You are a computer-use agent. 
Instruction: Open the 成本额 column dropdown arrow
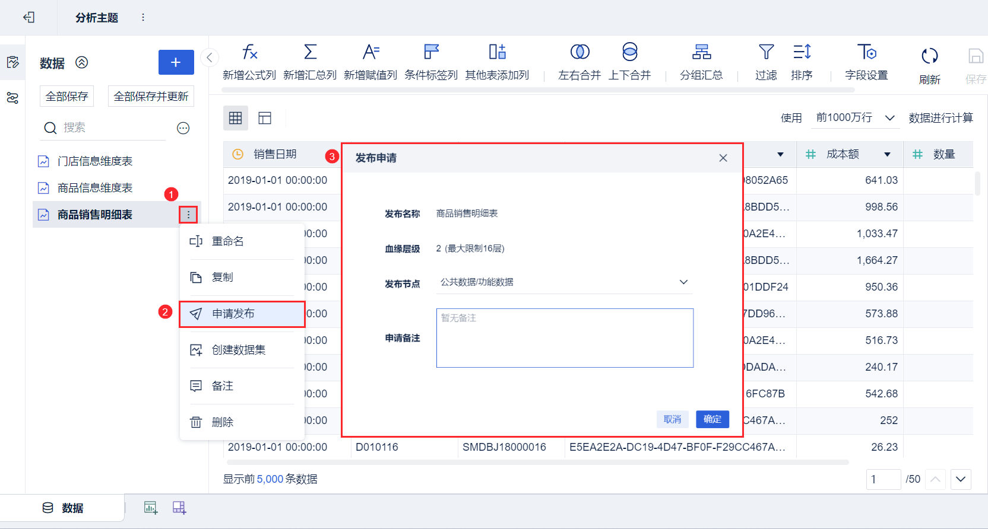tap(887, 155)
